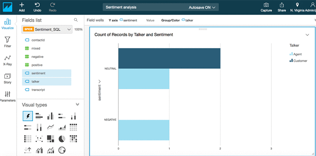316x156 pixels.
Task: Click the Redo button
Action: 53,7
